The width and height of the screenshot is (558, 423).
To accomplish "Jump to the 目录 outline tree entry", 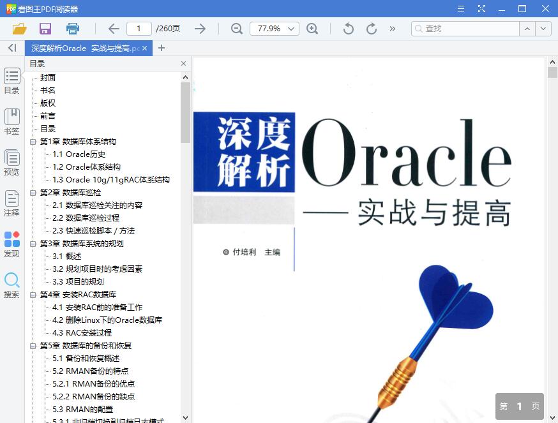I will coord(48,129).
